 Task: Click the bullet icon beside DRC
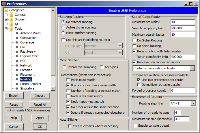click(x=17, y=47)
